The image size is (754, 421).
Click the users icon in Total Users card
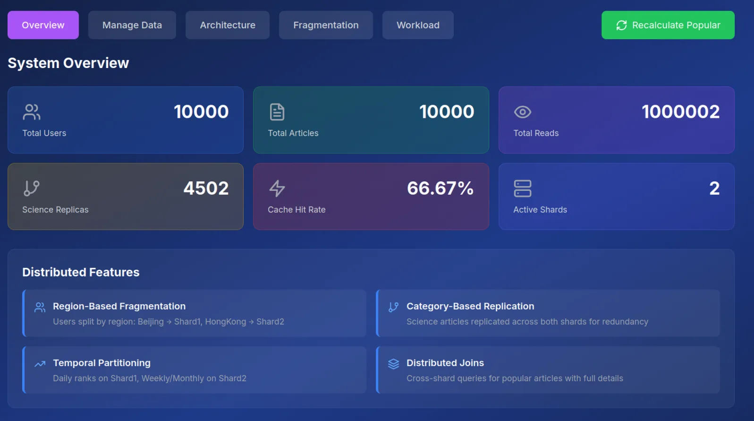pos(32,112)
